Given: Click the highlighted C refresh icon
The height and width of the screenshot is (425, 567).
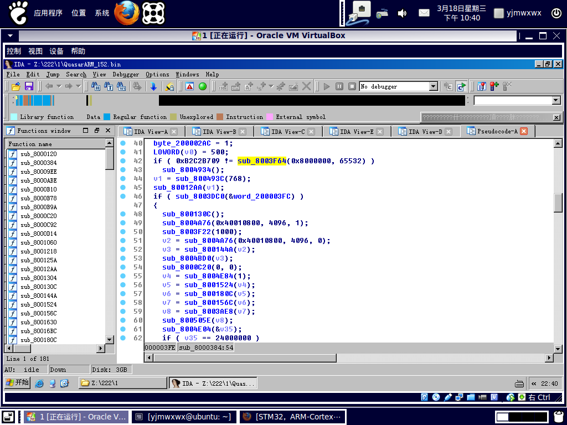Looking at the screenshot, I should point(461,86).
